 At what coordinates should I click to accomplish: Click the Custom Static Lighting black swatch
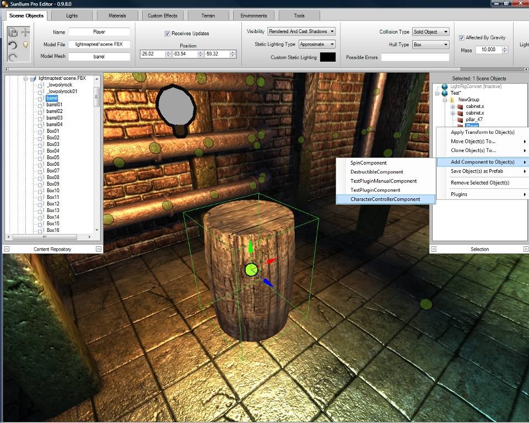coord(327,57)
